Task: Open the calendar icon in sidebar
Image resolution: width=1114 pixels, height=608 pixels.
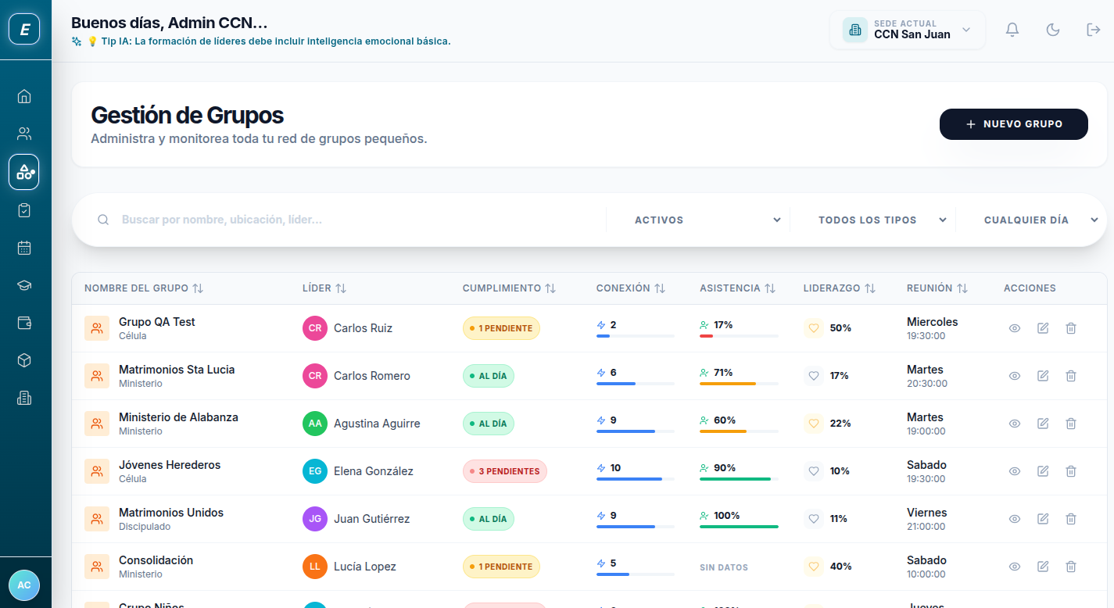Action: [24, 248]
